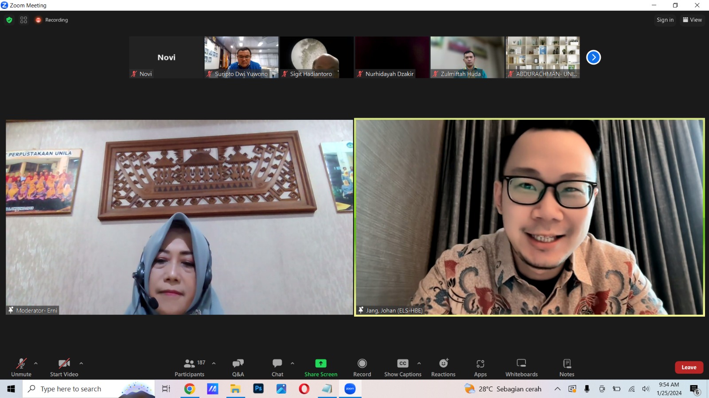Image resolution: width=709 pixels, height=398 pixels.
Task: Expand video options arrow beside Start Video
Action: pyautogui.click(x=81, y=364)
